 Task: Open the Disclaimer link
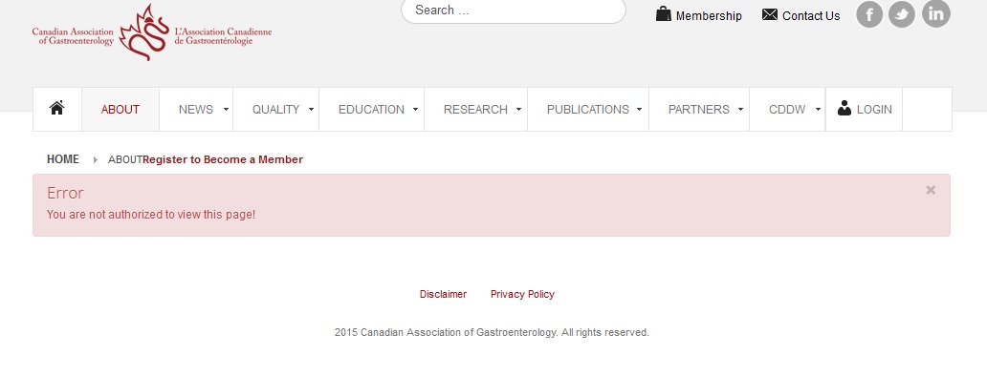click(443, 294)
